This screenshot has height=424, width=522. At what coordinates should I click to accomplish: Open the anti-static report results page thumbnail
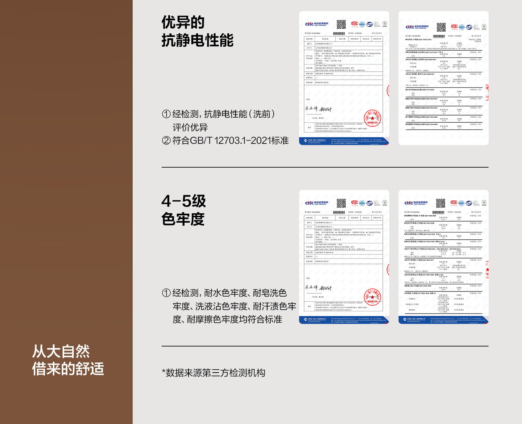point(443,78)
